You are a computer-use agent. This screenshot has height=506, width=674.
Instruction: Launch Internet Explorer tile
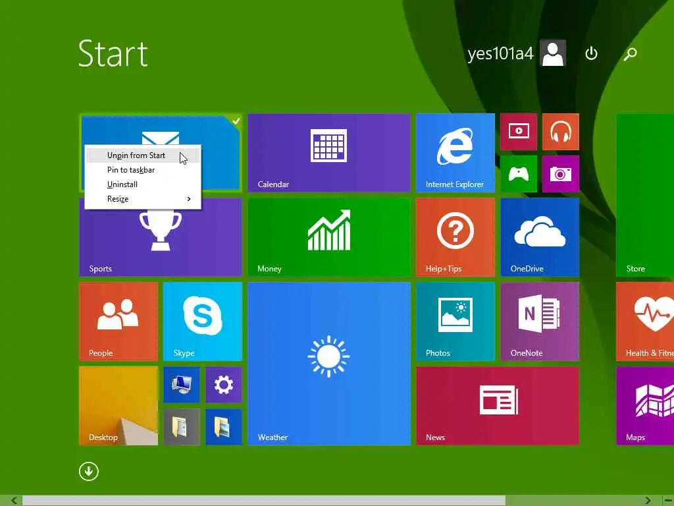click(455, 153)
